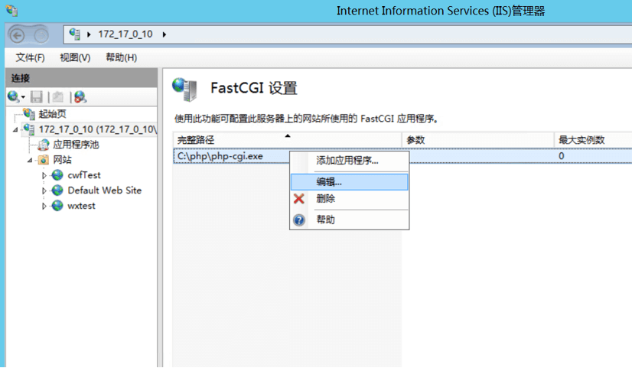Screen dimensions: 632x368
Task: Open the connect globe icon in Connections toolbar
Action: click(x=13, y=96)
